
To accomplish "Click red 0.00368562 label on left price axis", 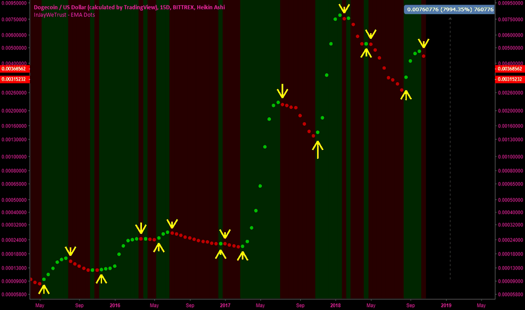I will tap(15, 69).
